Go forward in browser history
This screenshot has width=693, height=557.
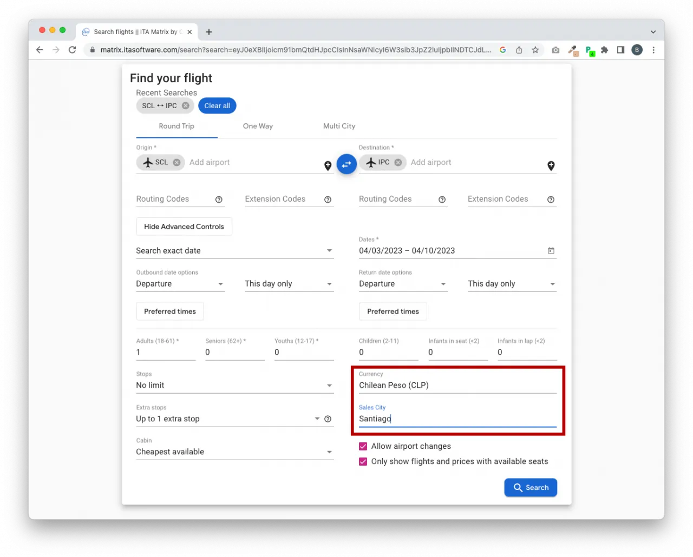pyautogui.click(x=56, y=50)
